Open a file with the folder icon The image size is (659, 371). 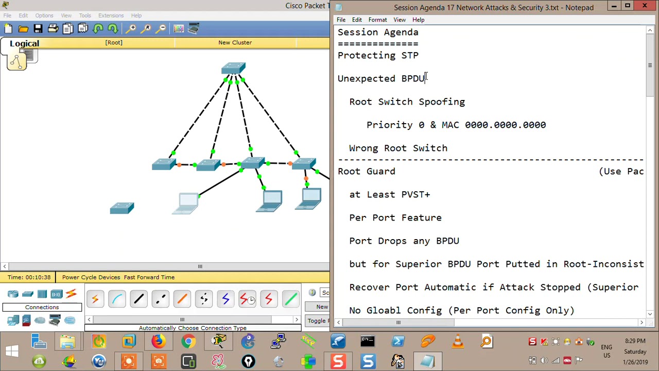click(23, 29)
